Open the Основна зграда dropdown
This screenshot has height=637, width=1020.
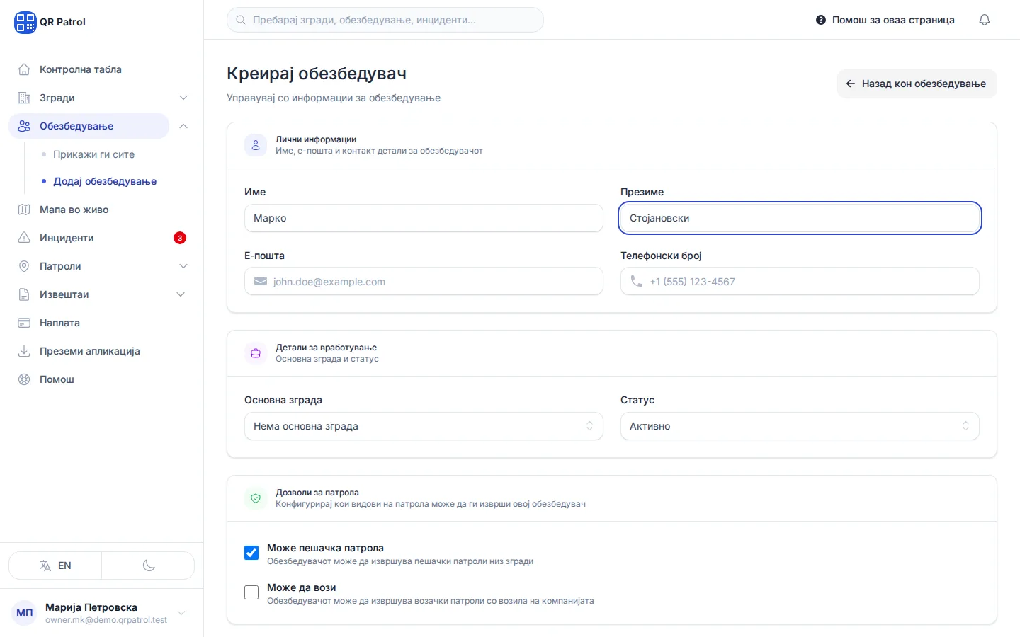424,426
